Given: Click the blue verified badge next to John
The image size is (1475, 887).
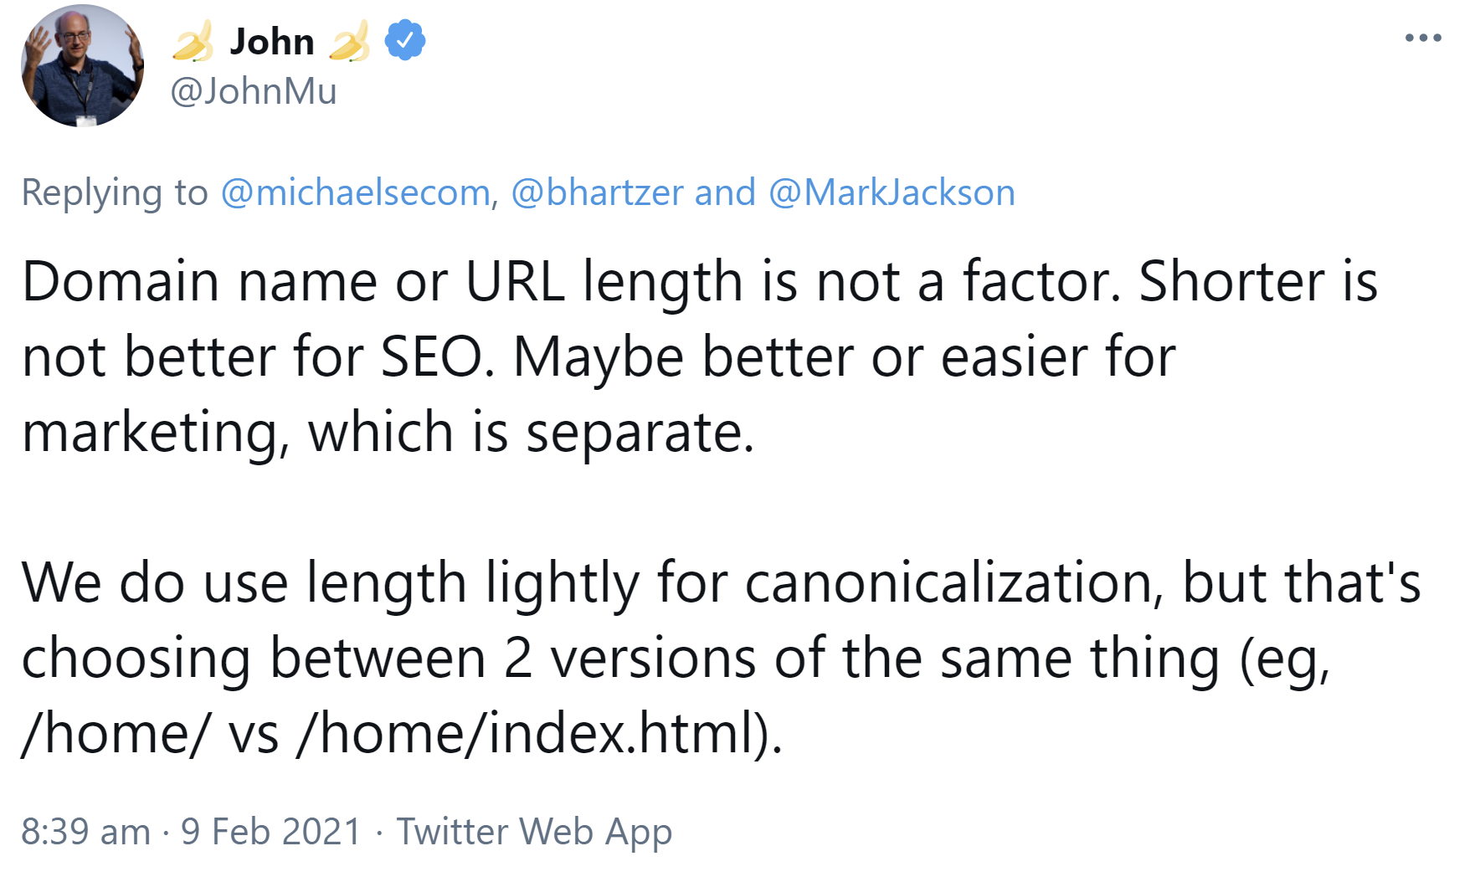Looking at the screenshot, I should click(404, 39).
